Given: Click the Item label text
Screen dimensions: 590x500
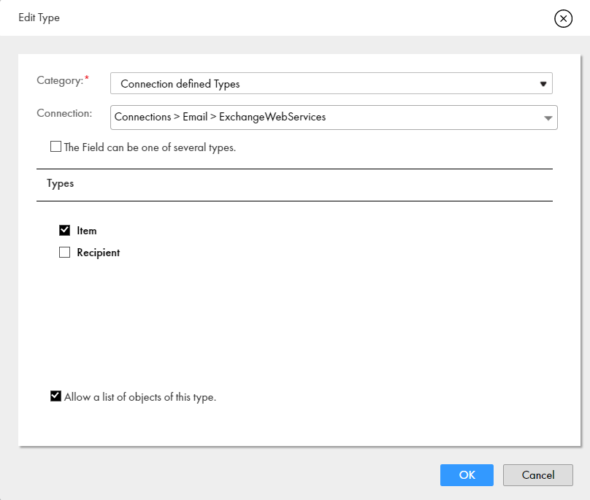Looking at the screenshot, I should pyautogui.click(x=87, y=231).
